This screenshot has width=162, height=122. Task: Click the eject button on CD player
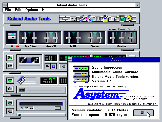click(58, 108)
